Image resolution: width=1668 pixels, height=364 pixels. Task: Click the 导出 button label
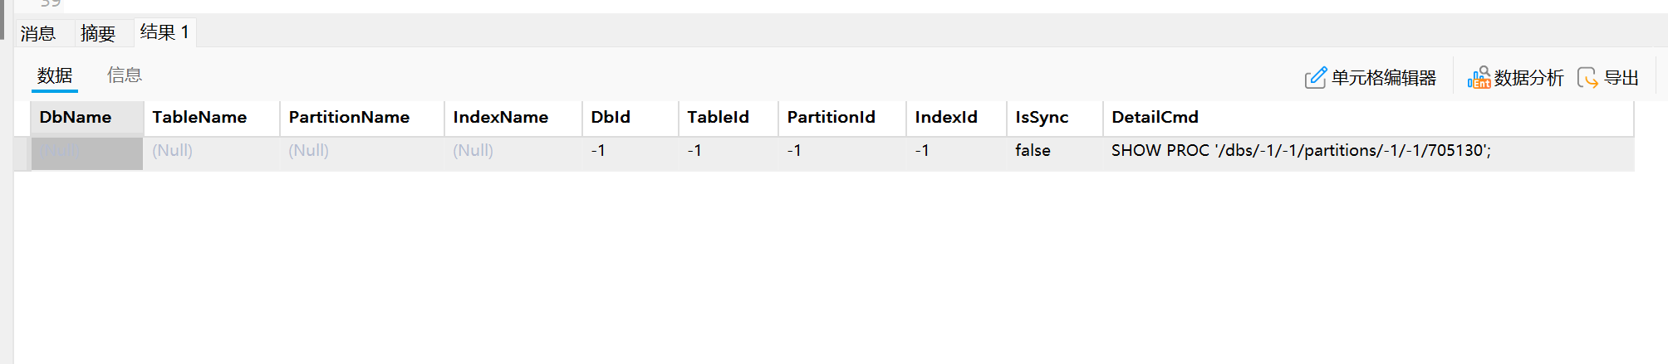pyautogui.click(x=1621, y=78)
